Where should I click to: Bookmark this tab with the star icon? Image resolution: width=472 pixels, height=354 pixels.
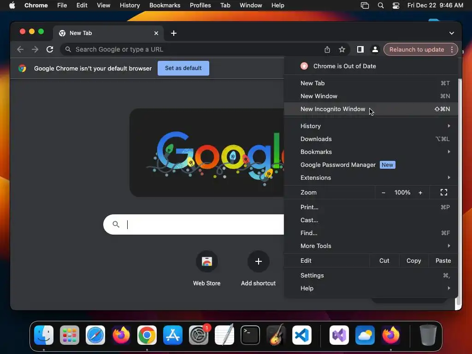342,49
